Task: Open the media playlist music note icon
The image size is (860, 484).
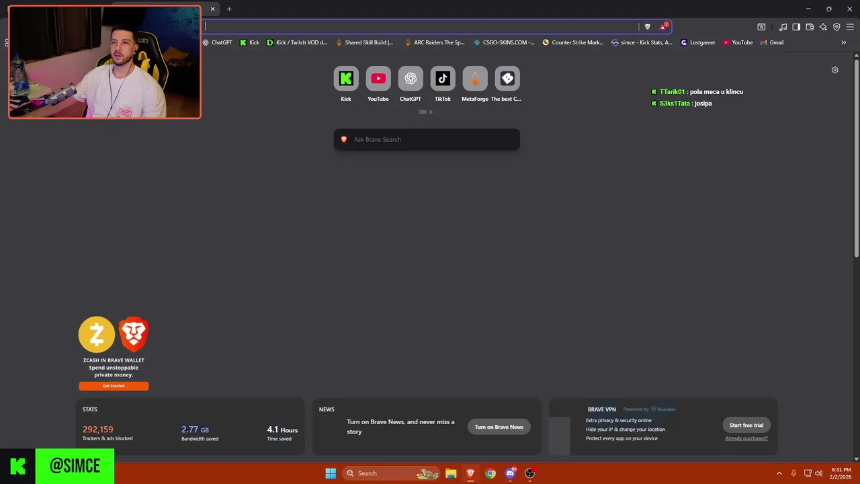Action: 783,27
